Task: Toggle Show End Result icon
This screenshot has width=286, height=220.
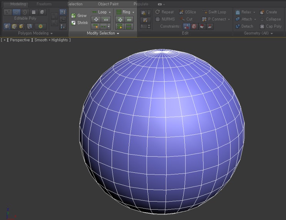Action: (x=63, y=12)
